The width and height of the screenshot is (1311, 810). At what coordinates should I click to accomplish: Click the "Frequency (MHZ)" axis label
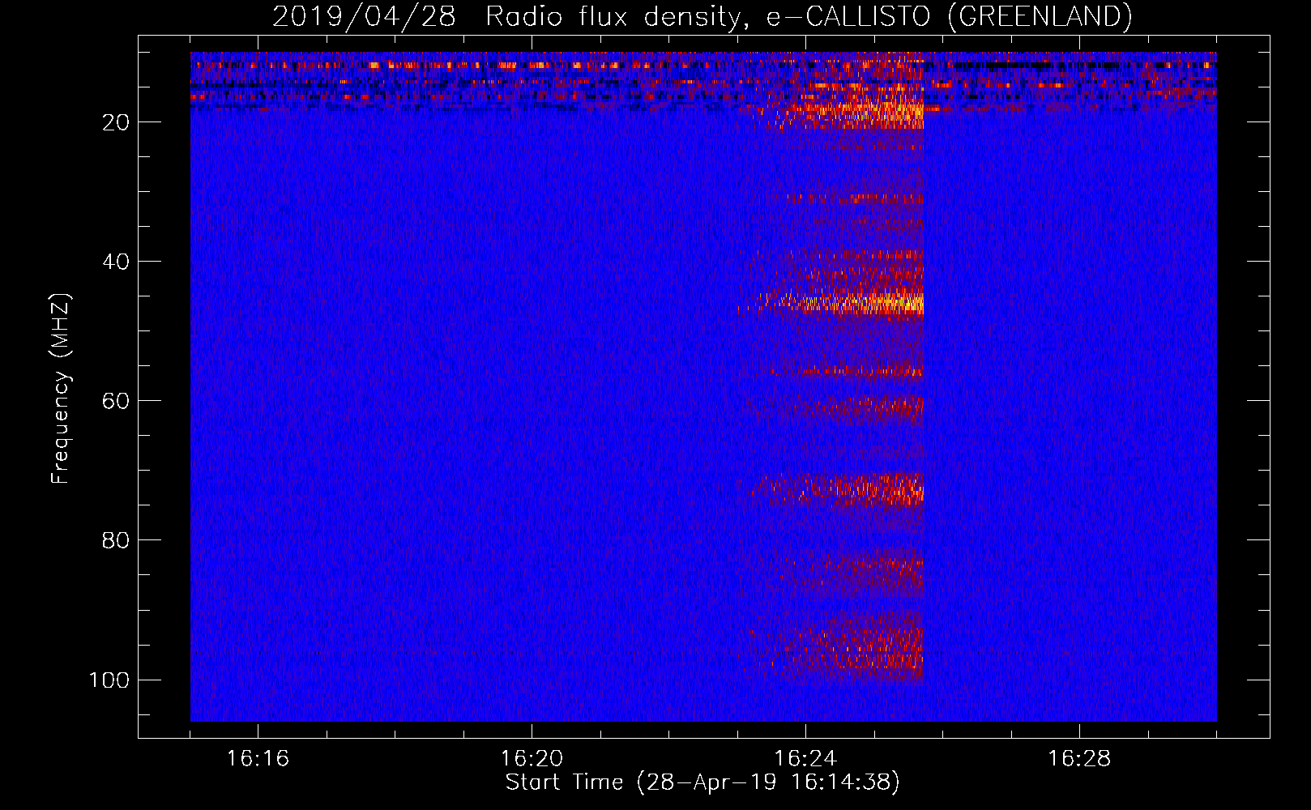(62, 389)
